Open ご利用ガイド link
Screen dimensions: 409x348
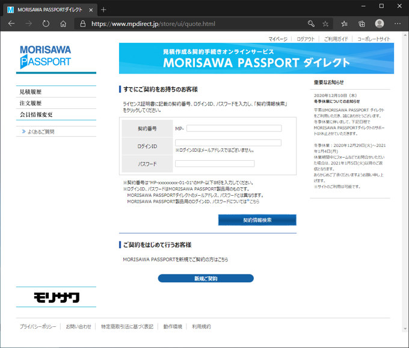[x=336, y=39]
